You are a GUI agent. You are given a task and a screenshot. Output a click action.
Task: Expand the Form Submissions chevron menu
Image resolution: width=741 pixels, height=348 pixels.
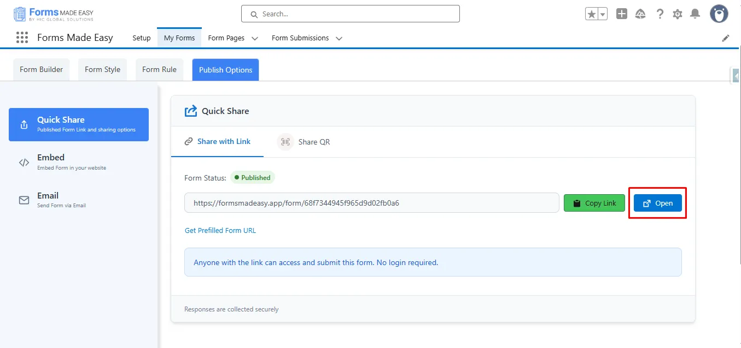coord(339,38)
